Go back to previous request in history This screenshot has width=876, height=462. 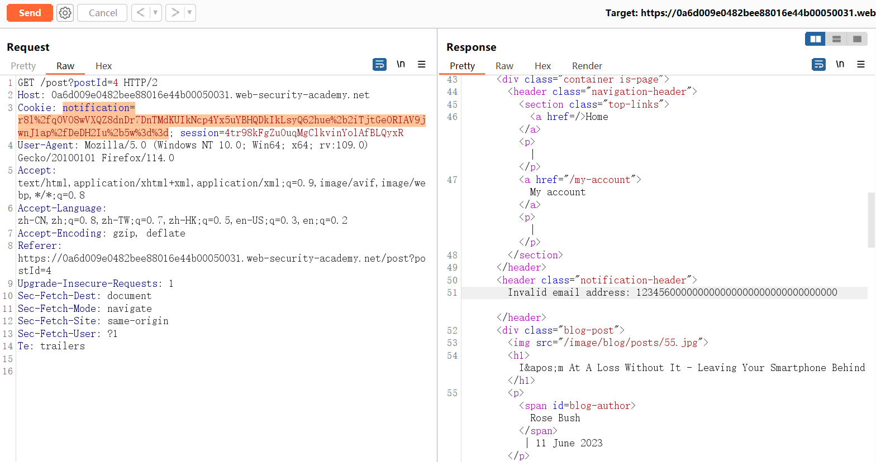pos(141,13)
